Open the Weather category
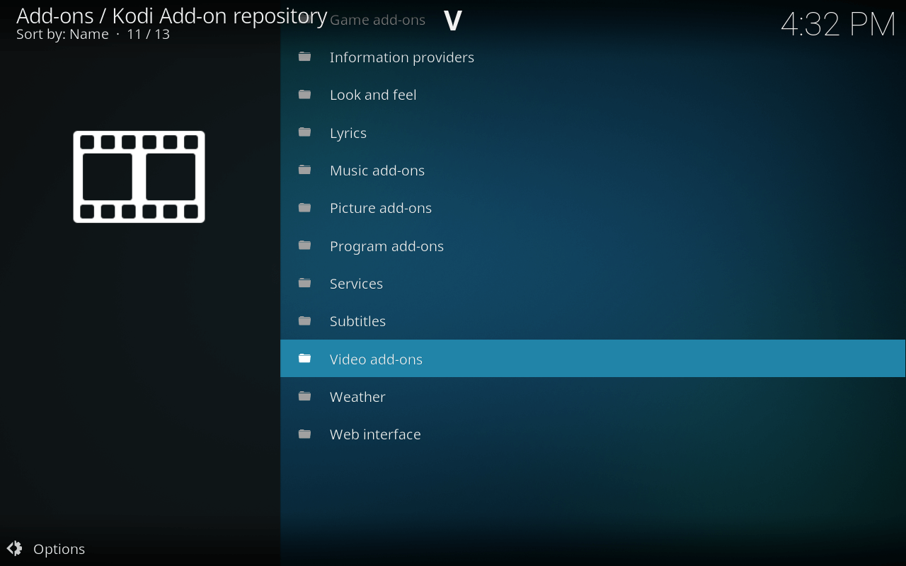Image resolution: width=906 pixels, height=566 pixels. [x=593, y=396]
